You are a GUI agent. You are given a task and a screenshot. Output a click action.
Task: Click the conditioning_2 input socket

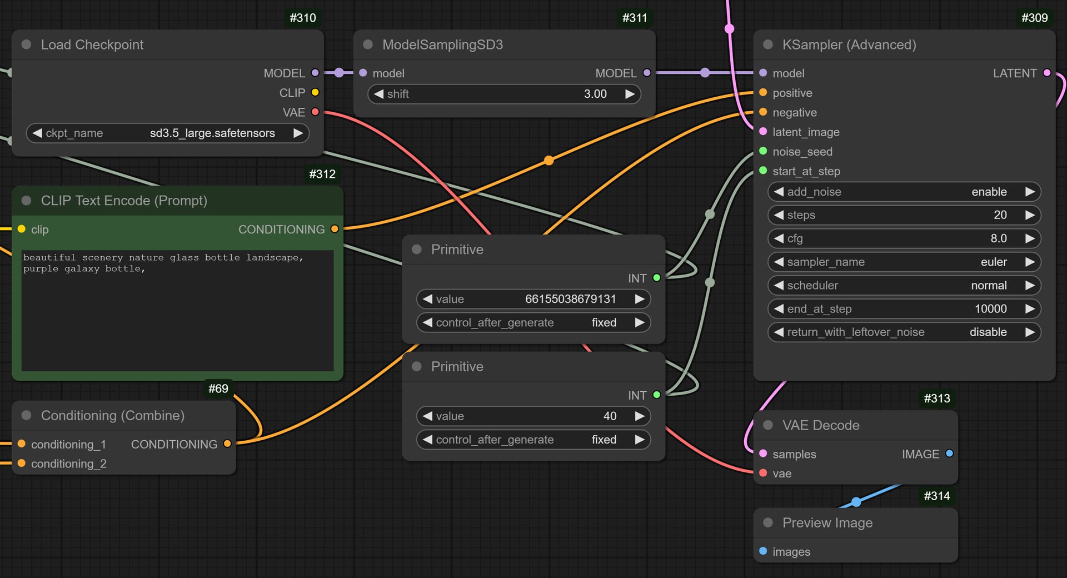pyautogui.click(x=21, y=464)
